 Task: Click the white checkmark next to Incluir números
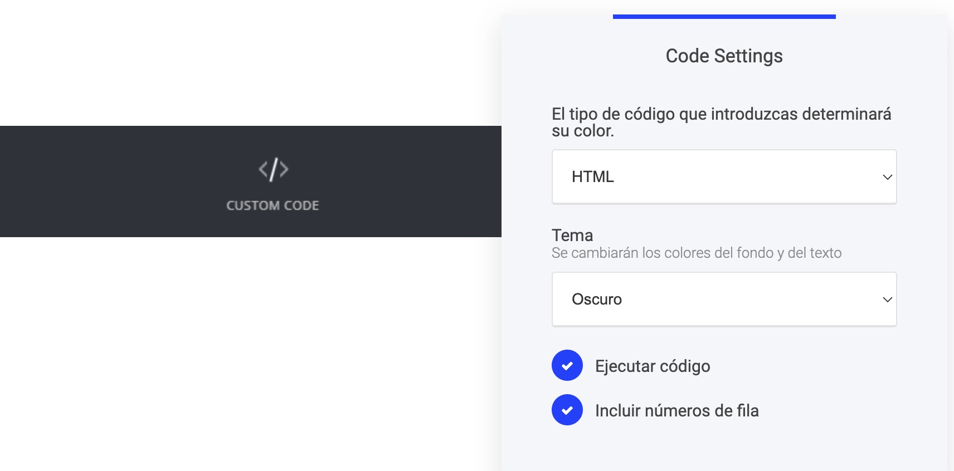coord(567,410)
